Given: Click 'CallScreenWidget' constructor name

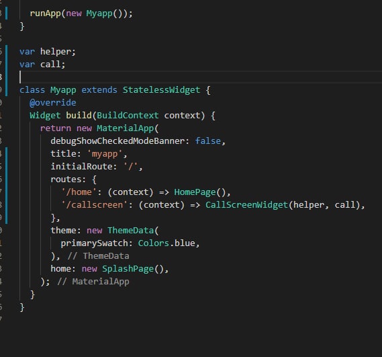Looking at the screenshot, I should [x=246, y=205].
